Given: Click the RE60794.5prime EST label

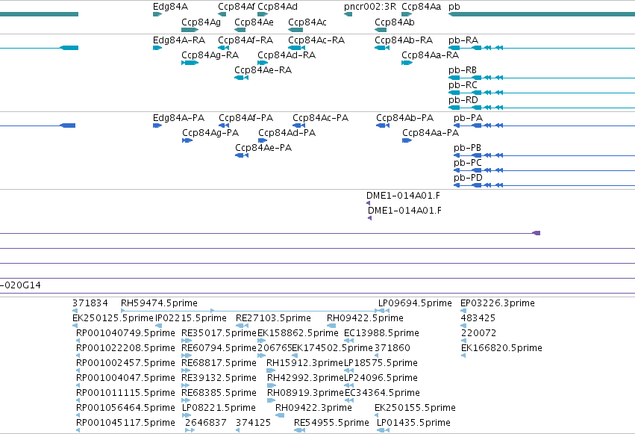Looking at the screenshot, I should 219,348.
